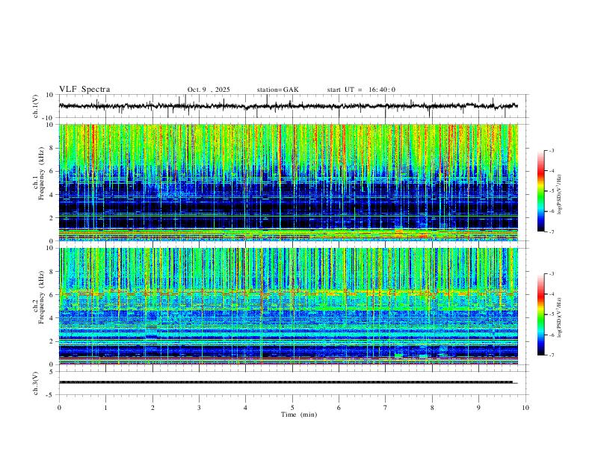Click time axis tick label '5'
The height and width of the screenshot is (457, 592).
(292, 408)
